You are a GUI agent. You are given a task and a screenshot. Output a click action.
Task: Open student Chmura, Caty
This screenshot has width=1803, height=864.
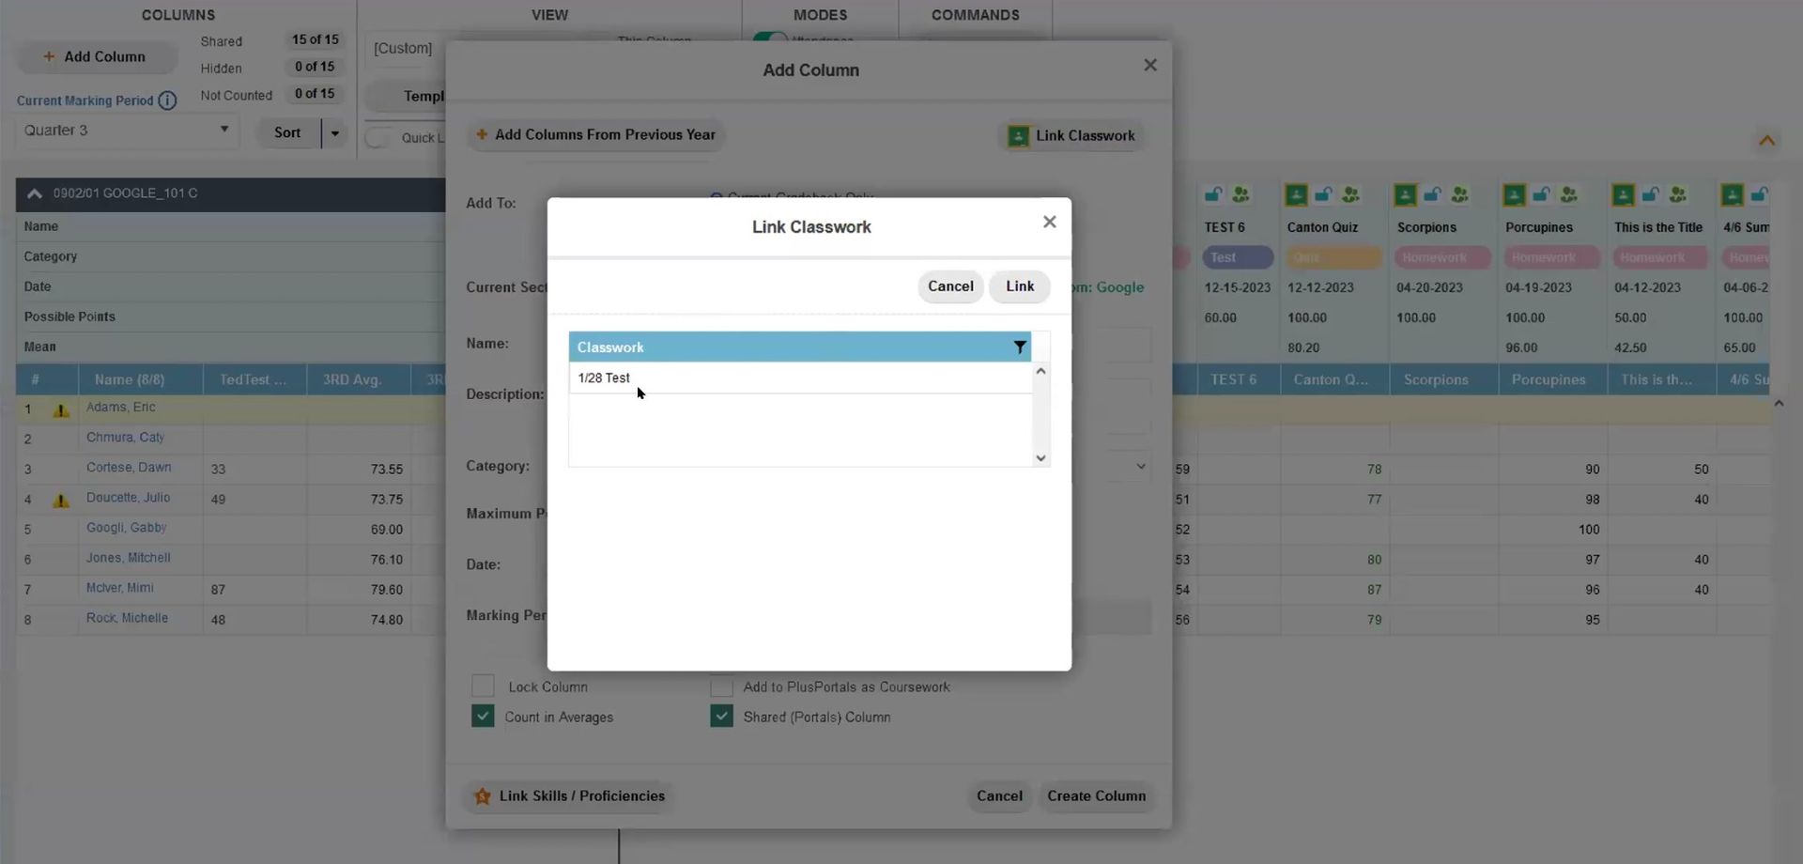pyautogui.click(x=125, y=438)
